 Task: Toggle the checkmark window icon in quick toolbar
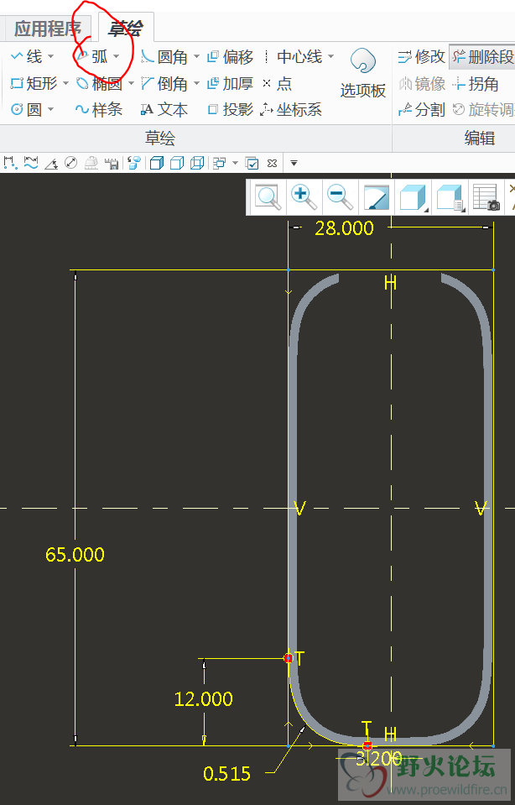click(252, 163)
